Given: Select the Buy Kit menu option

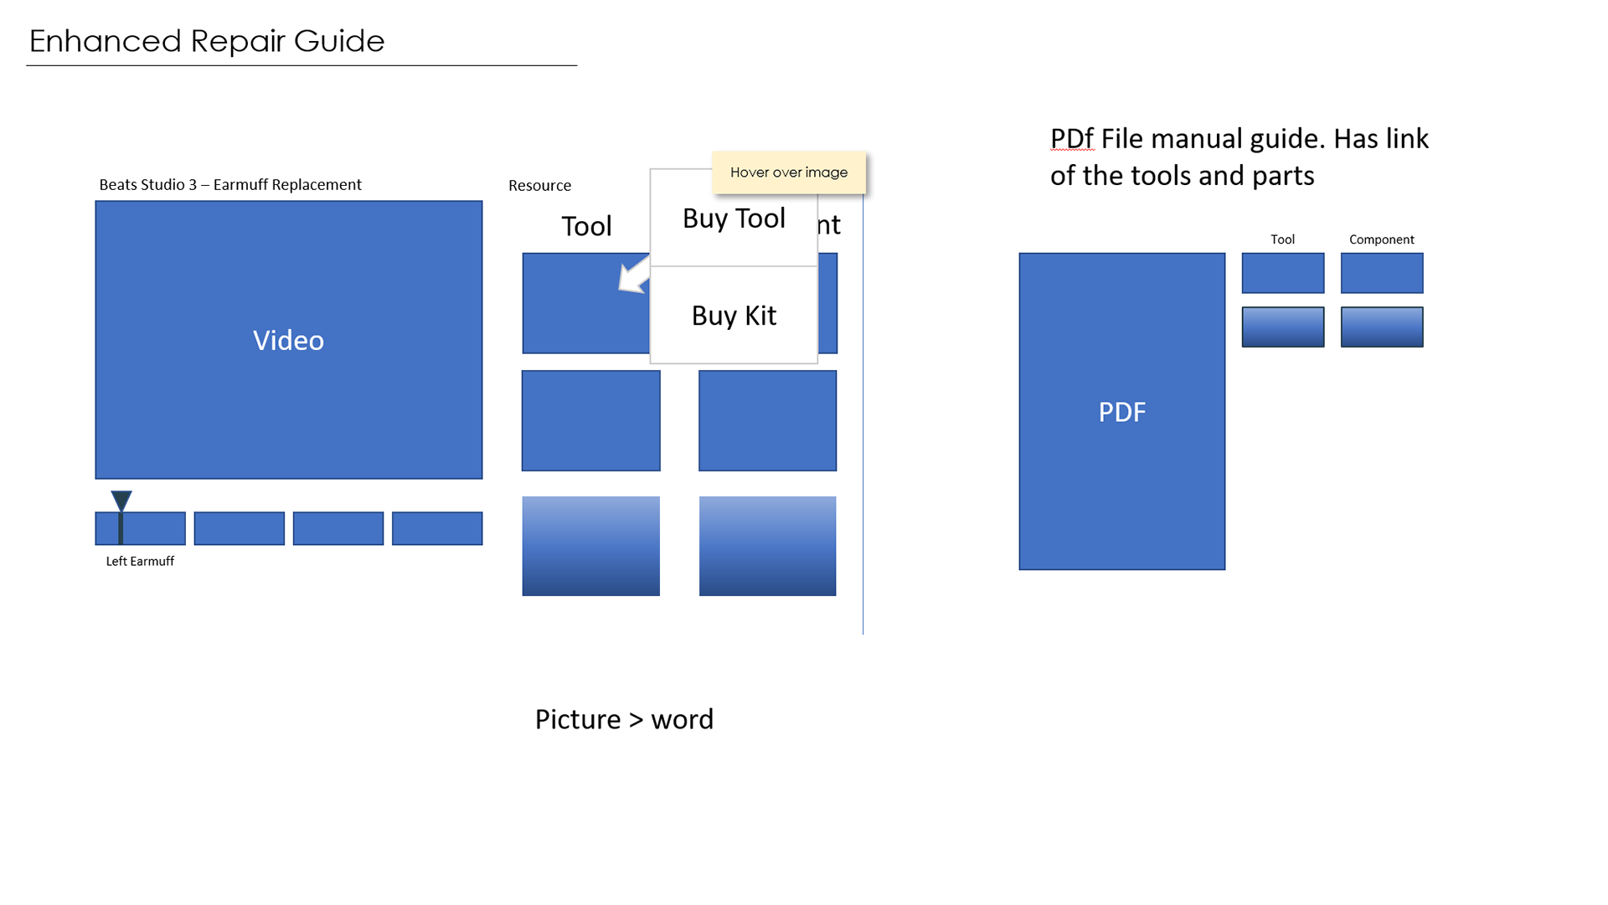Looking at the screenshot, I should pos(734,316).
